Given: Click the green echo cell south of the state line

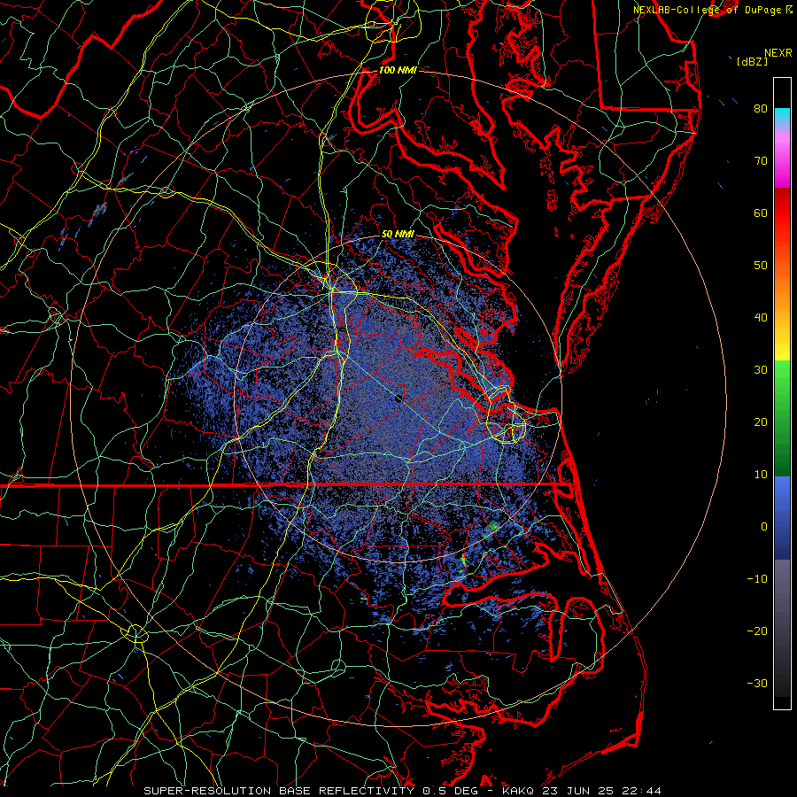Looking at the screenshot, I should [x=491, y=529].
